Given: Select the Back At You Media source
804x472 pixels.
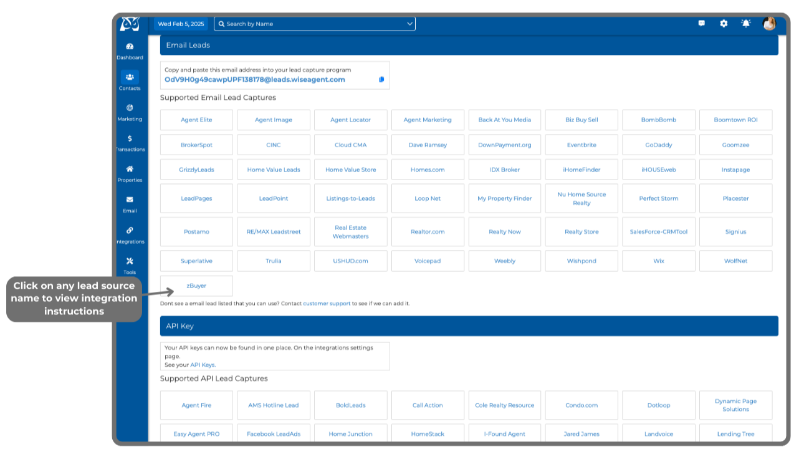Looking at the screenshot, I should [505, 120].
